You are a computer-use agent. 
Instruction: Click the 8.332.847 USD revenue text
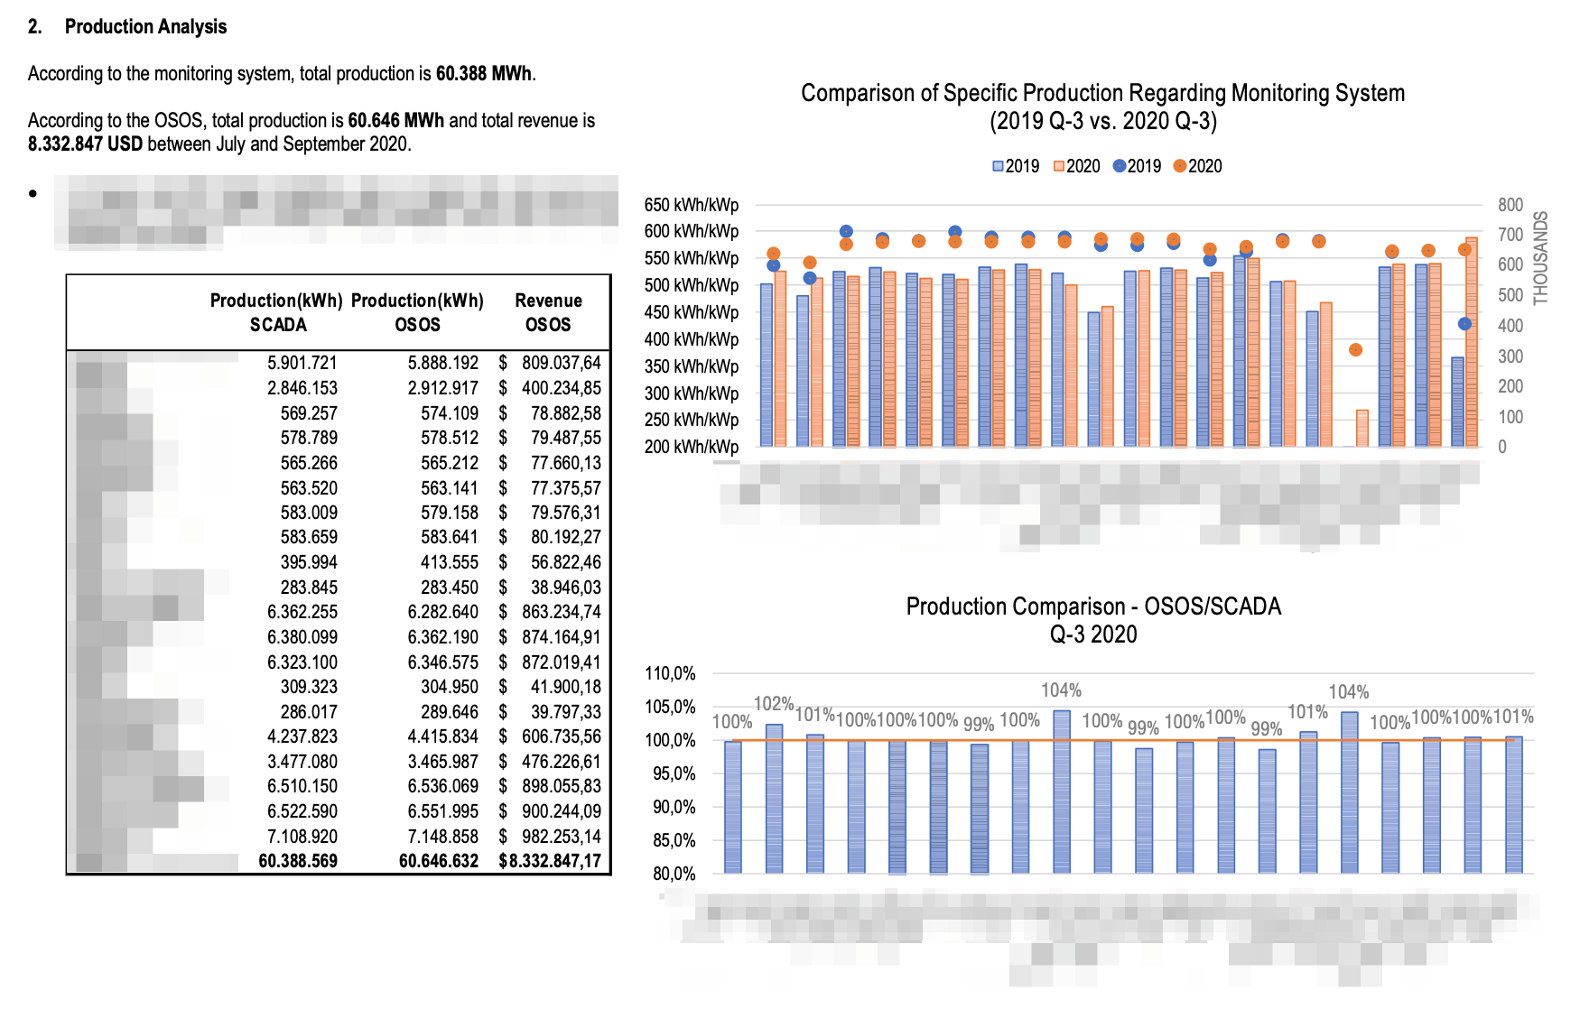[85, 143]
